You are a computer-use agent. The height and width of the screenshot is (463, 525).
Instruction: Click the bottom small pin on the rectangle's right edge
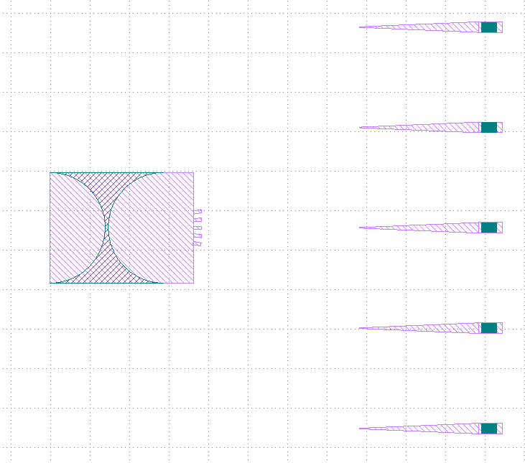(x=198, y=244)
